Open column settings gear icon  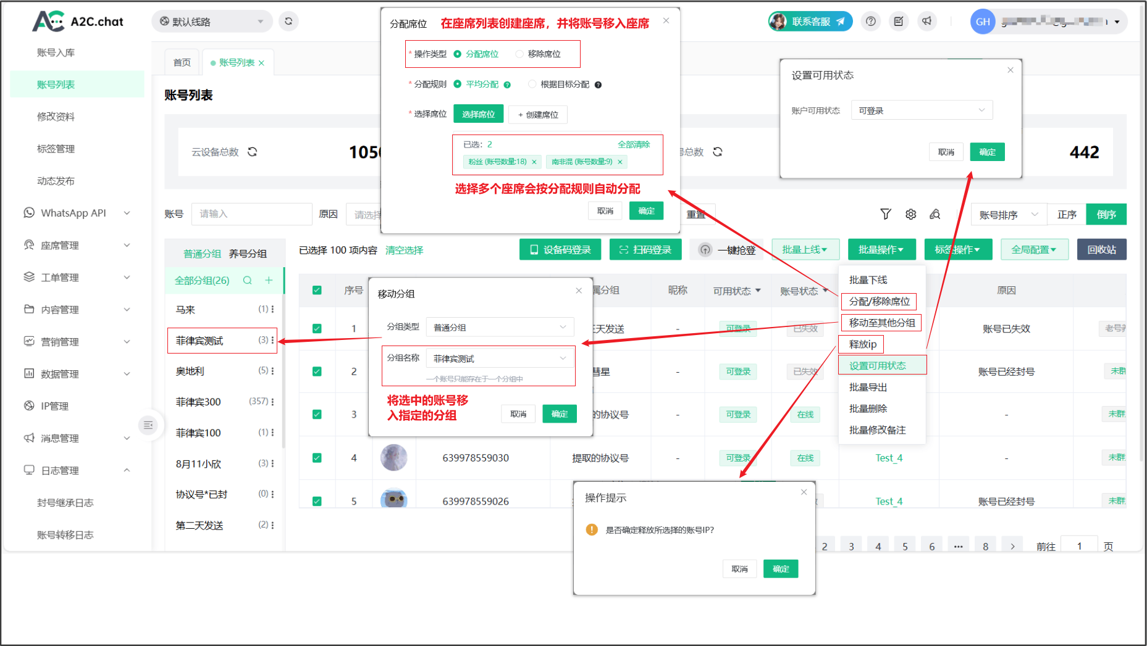pos(910,214)
